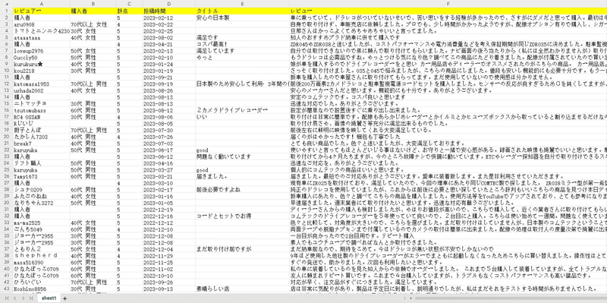
Task: Go to the next sheet with the navigation arrow
Action: (23, 298)
